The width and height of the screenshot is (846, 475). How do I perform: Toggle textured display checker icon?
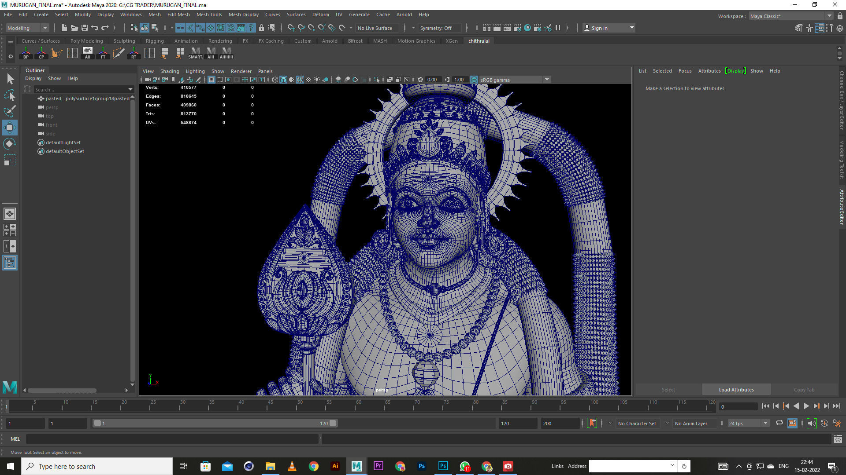pos(308,80)
